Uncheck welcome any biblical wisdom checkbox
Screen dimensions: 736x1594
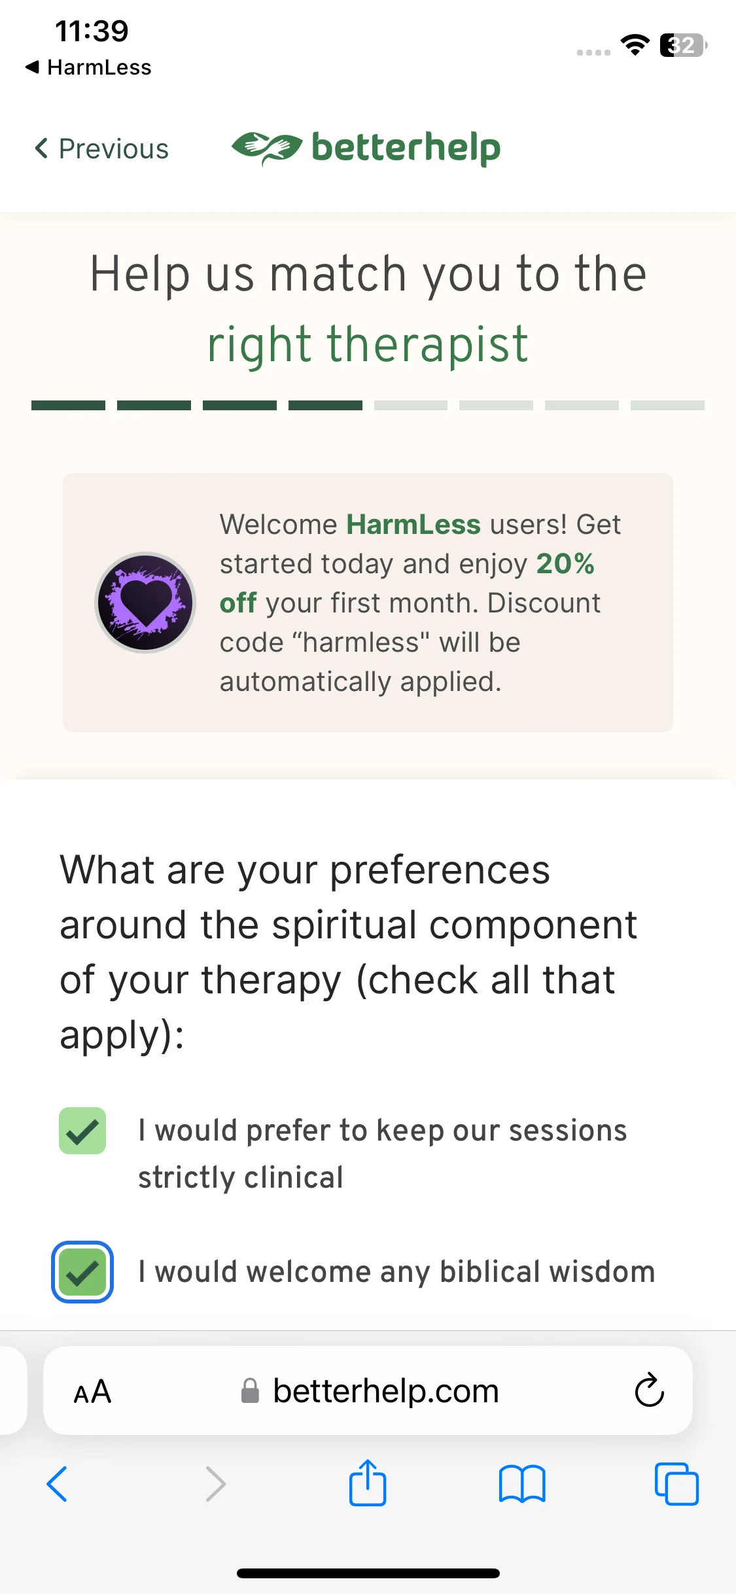82,1272
